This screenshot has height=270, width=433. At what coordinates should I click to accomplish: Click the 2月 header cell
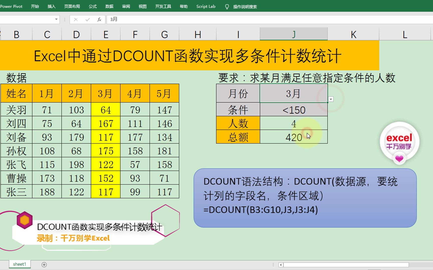click(x=76, y=93)
